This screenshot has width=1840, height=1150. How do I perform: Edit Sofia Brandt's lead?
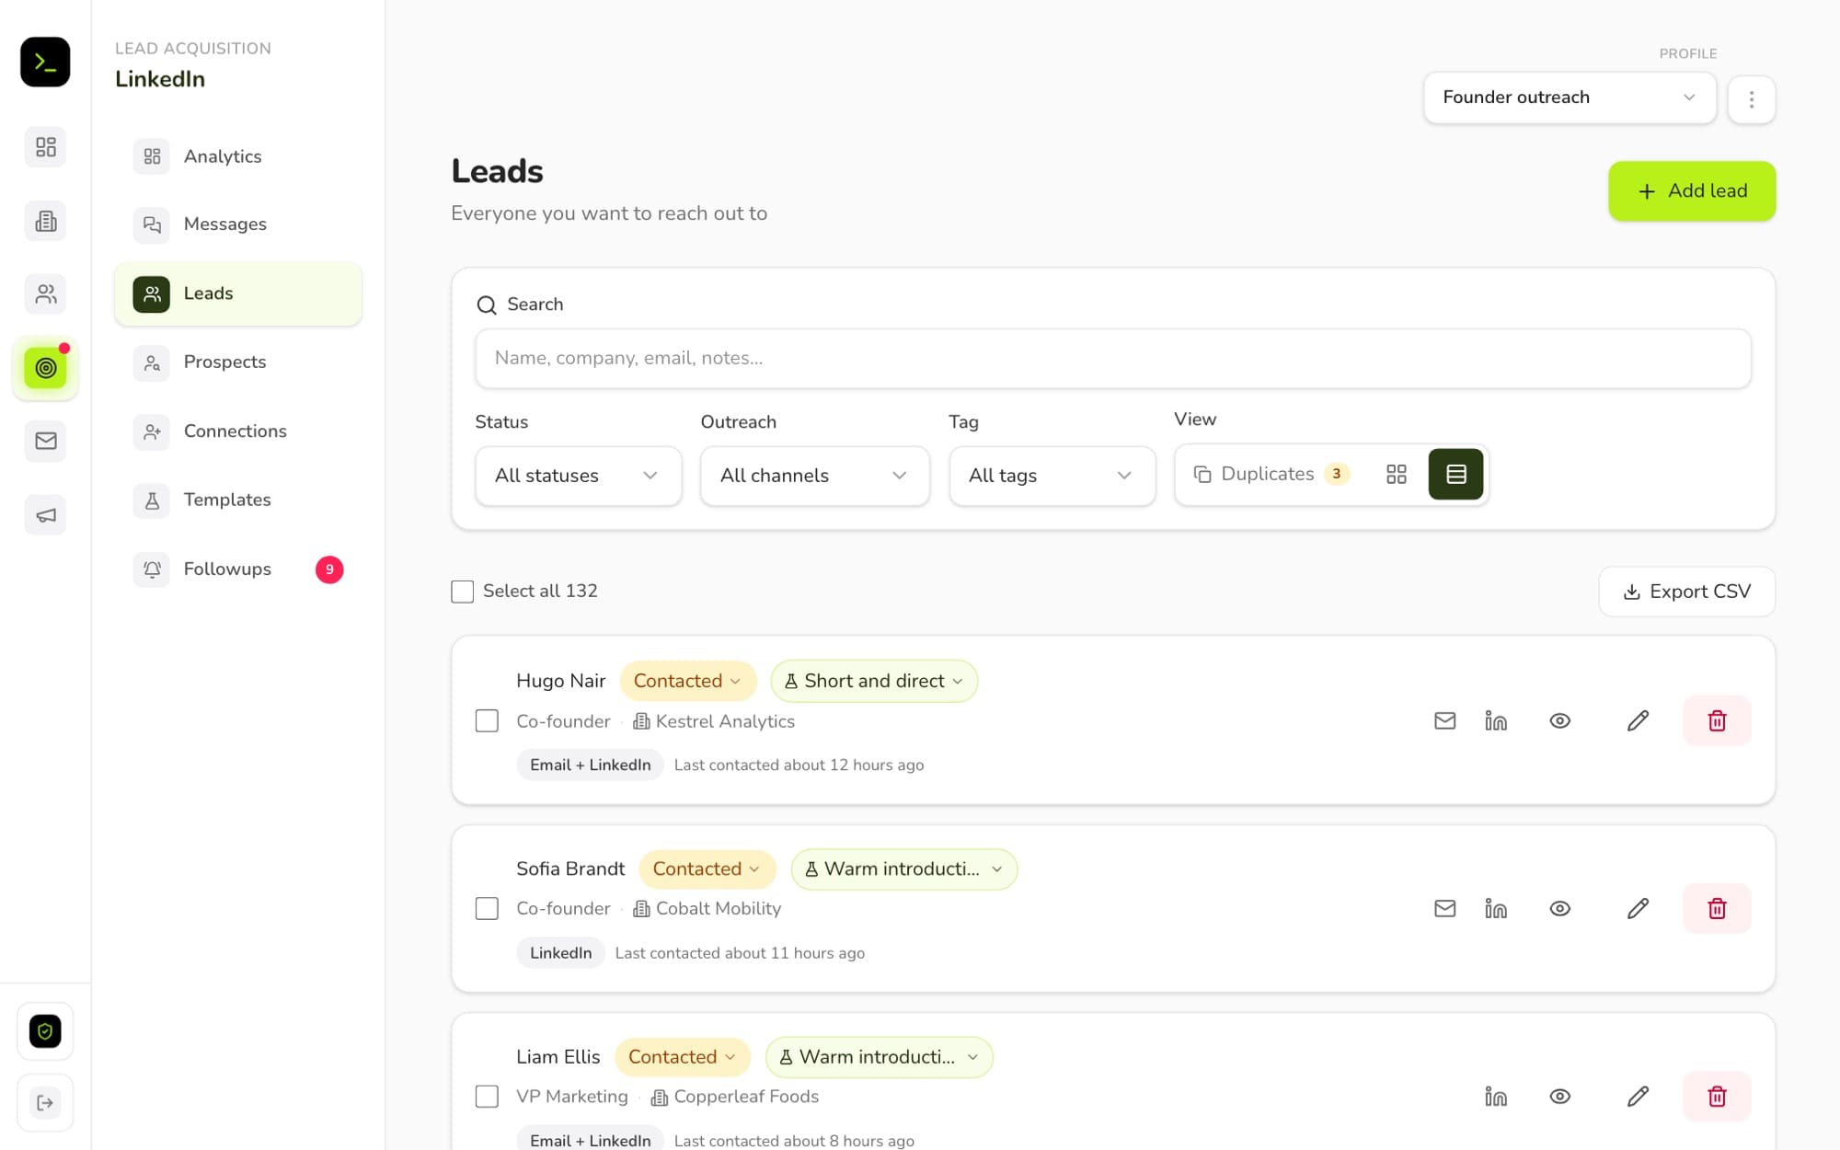(1638, 909)
